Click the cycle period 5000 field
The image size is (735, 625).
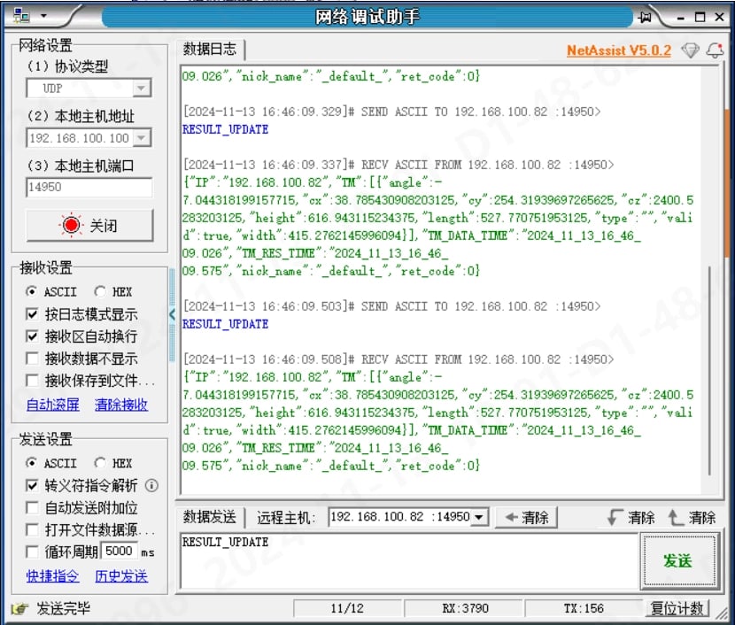(x=120, y=551)
